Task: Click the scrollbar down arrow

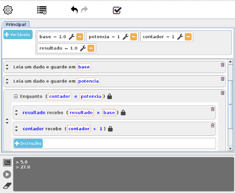Action: click(x=230, y=149)
